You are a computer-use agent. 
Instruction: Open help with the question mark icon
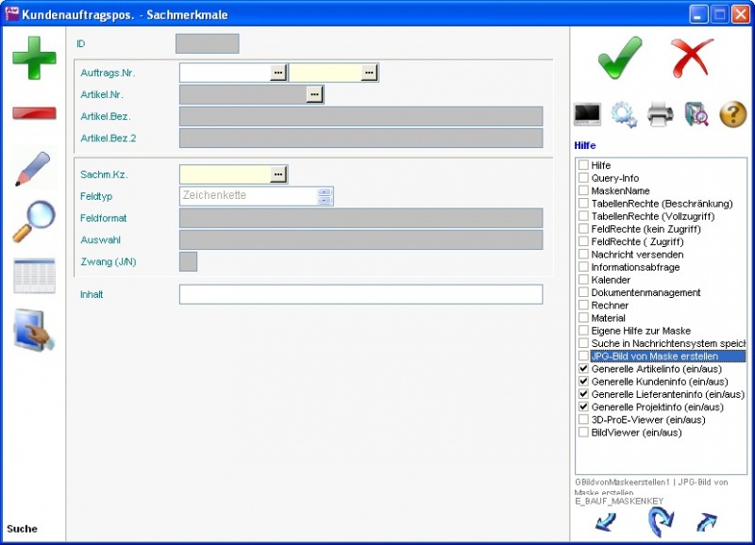click(732, 115)
